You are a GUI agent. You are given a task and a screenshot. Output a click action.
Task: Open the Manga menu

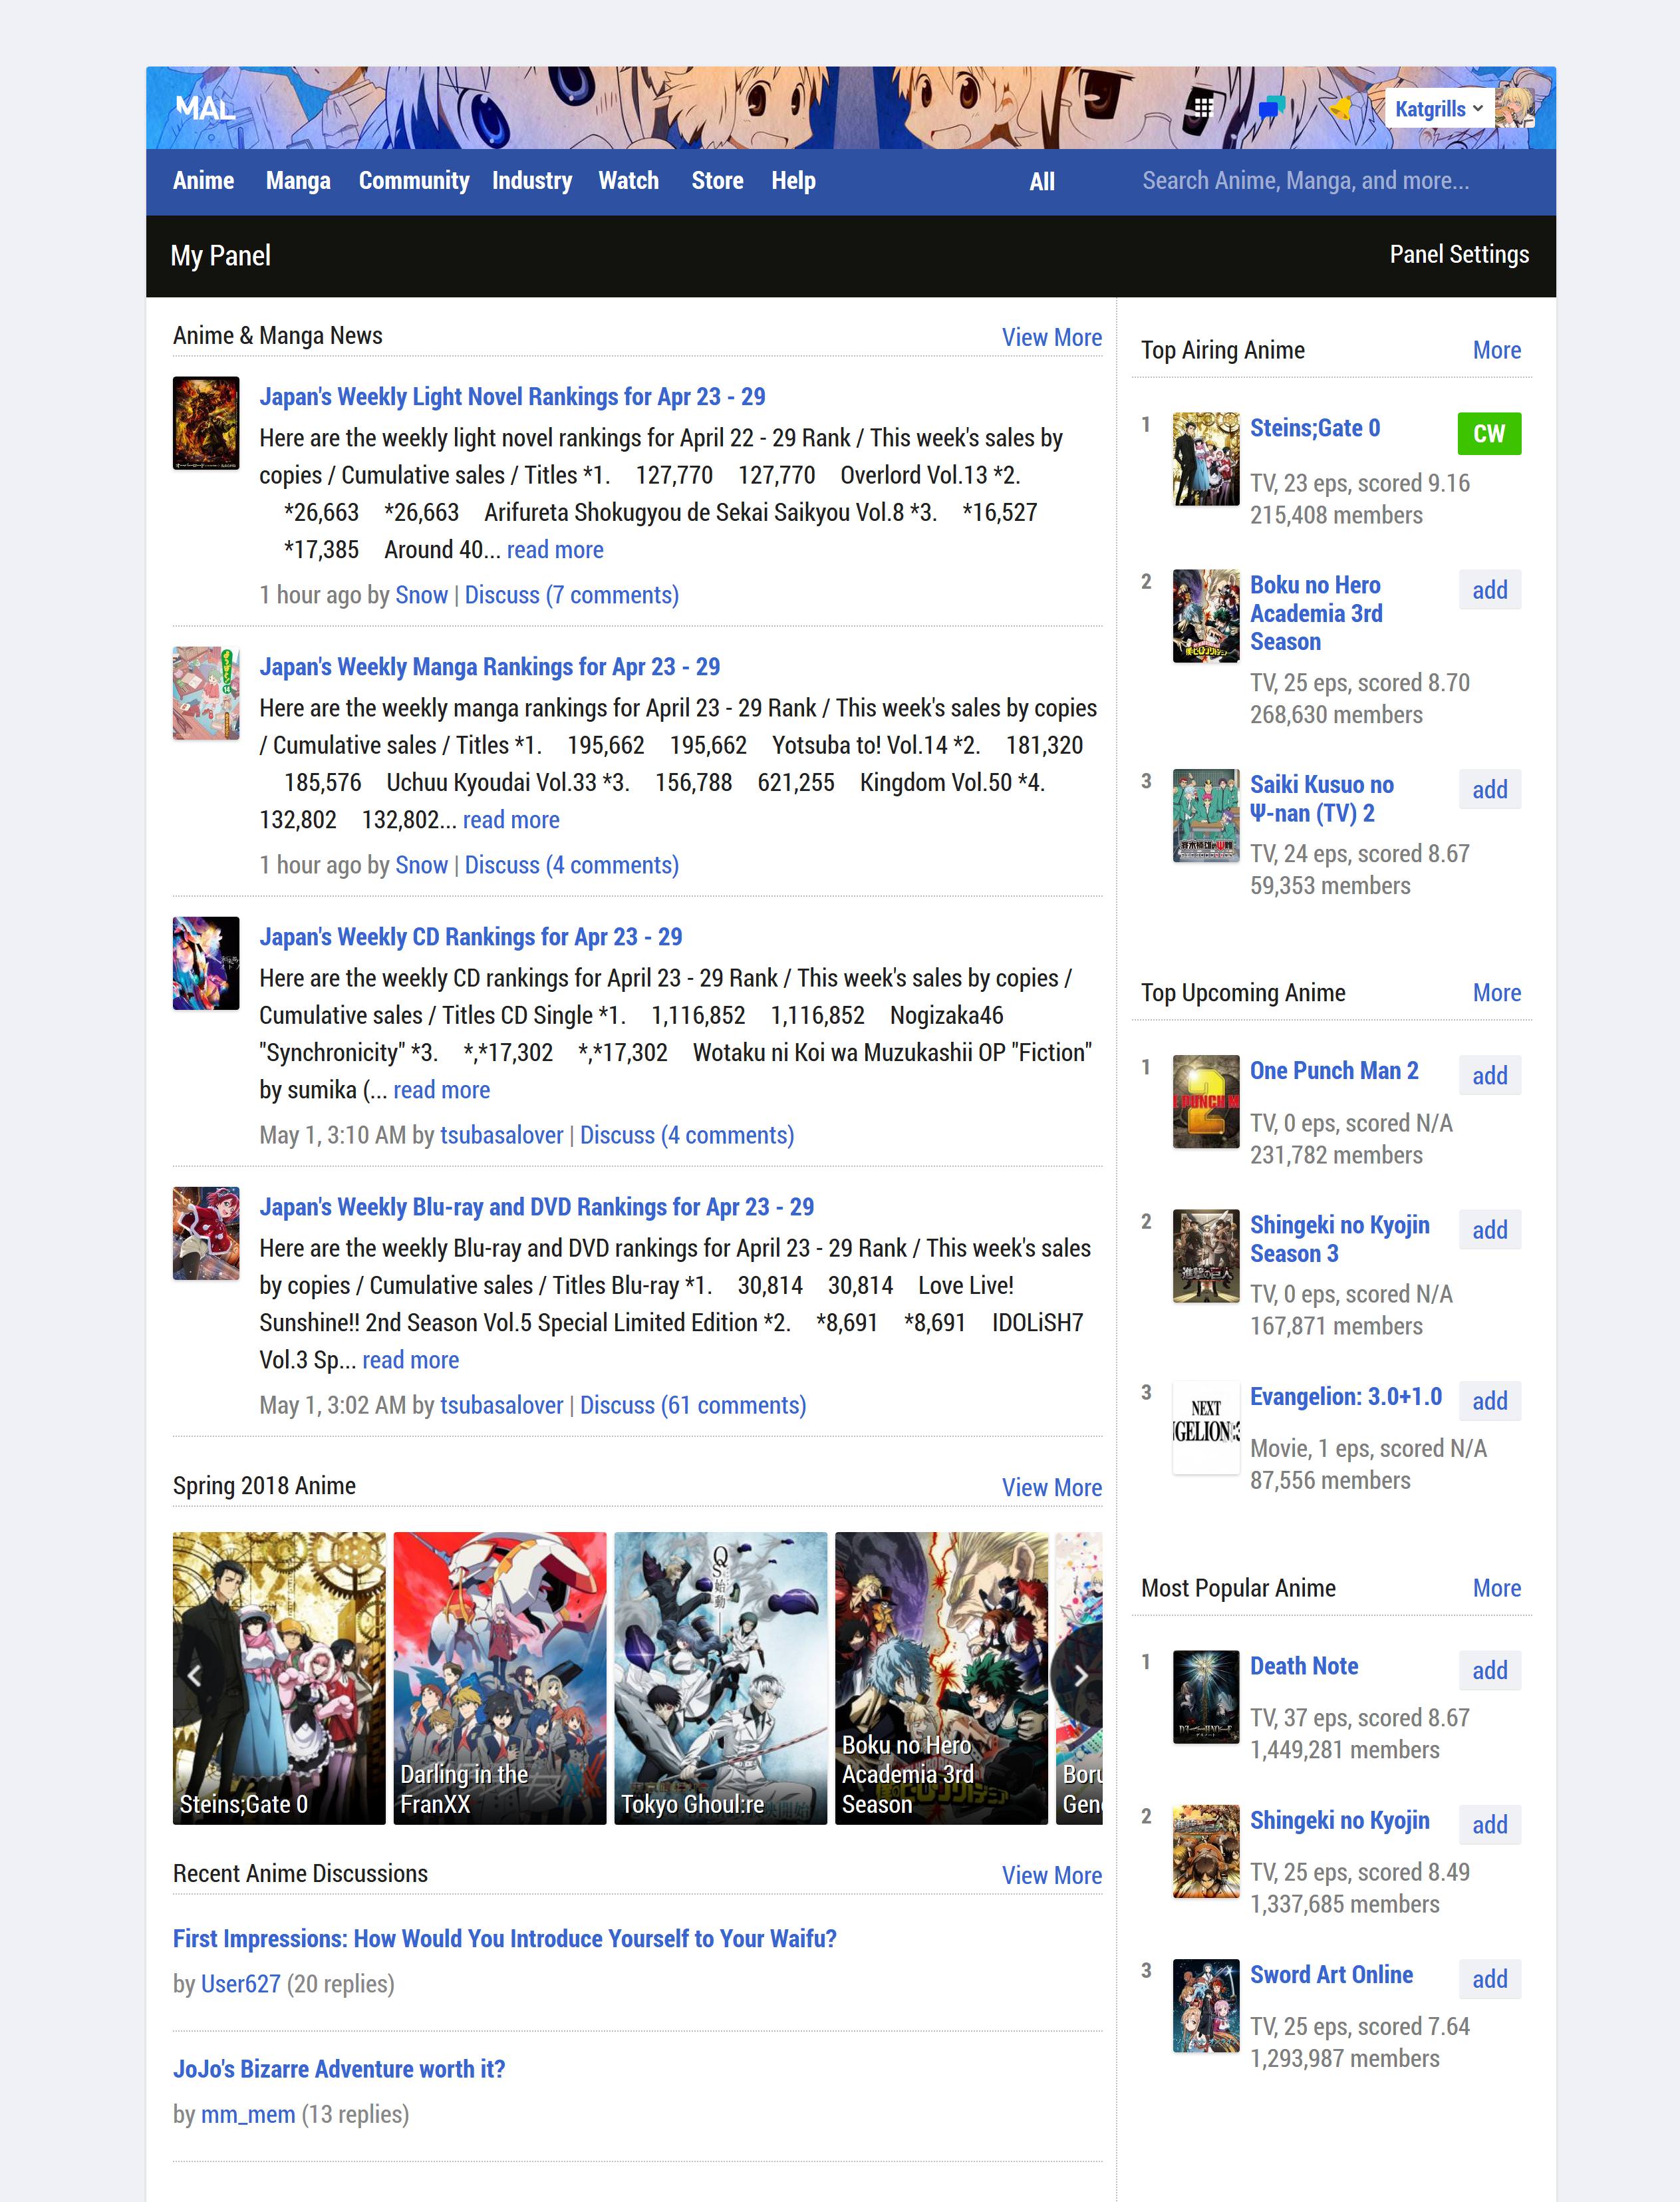tap(298, 181)
